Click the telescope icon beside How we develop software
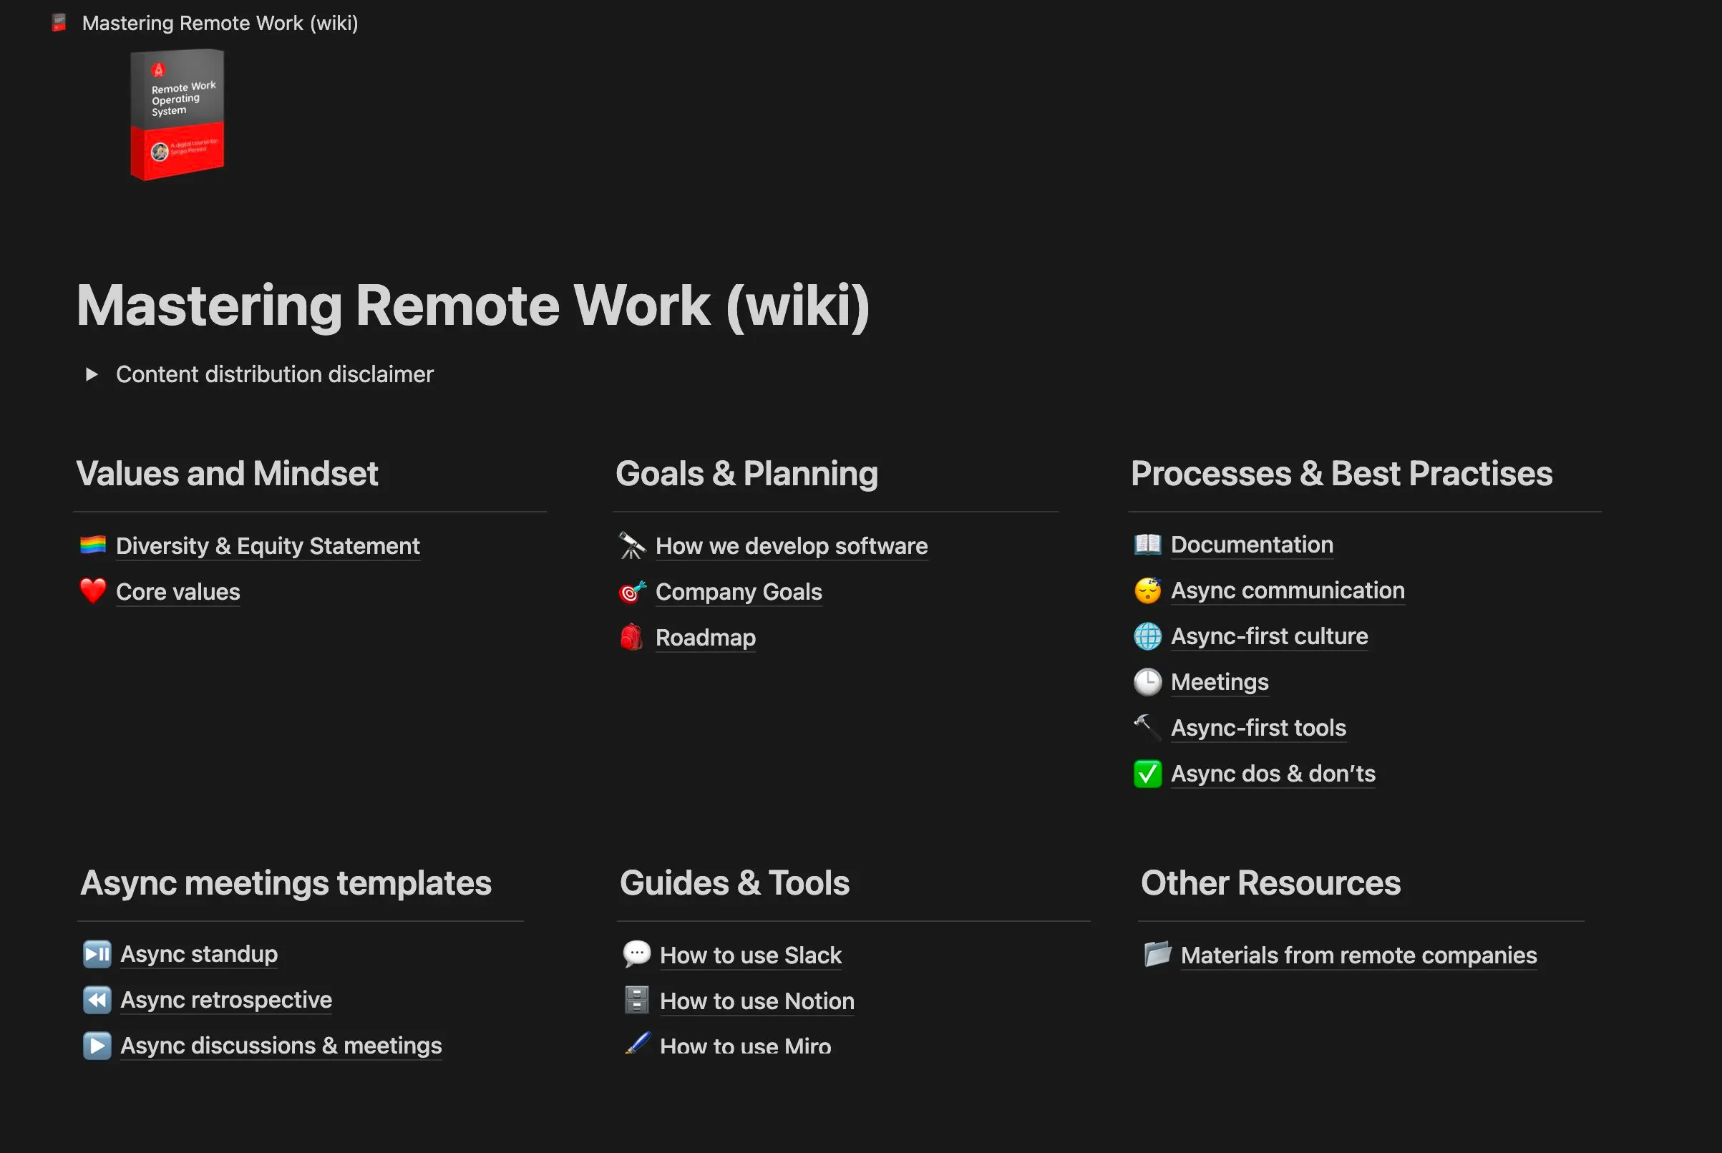 click(x=633, y=545)
